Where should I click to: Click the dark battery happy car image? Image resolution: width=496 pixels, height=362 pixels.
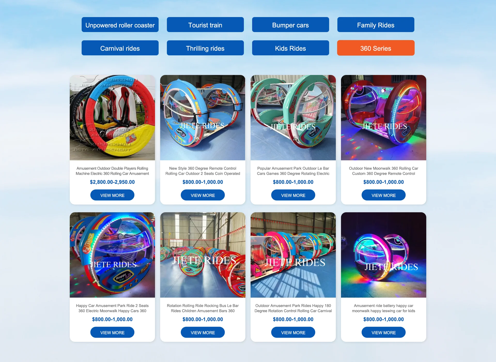[x=384, y=255]
